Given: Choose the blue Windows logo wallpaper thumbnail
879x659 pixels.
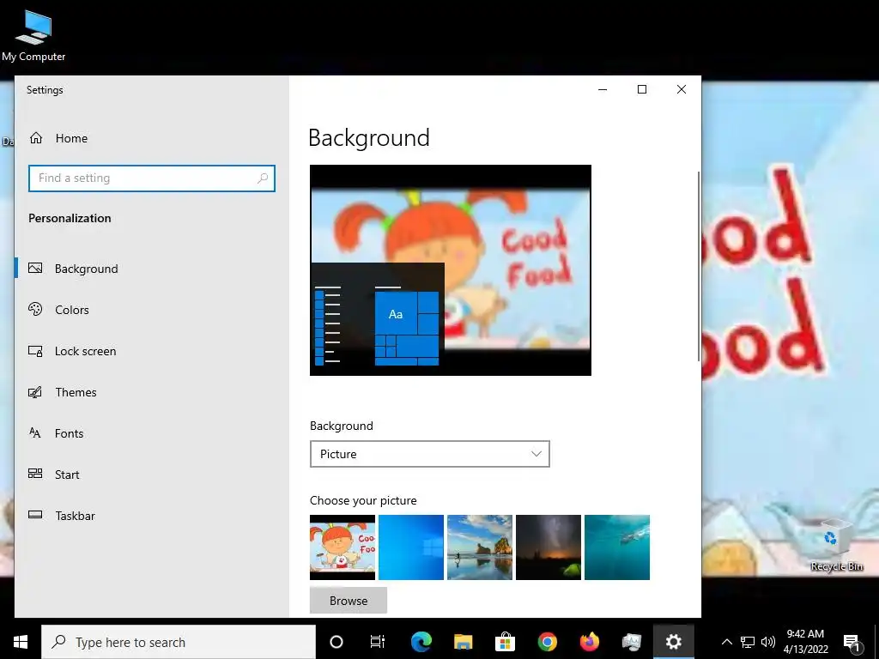Looking at the screenshot, I should pos(411,547).
